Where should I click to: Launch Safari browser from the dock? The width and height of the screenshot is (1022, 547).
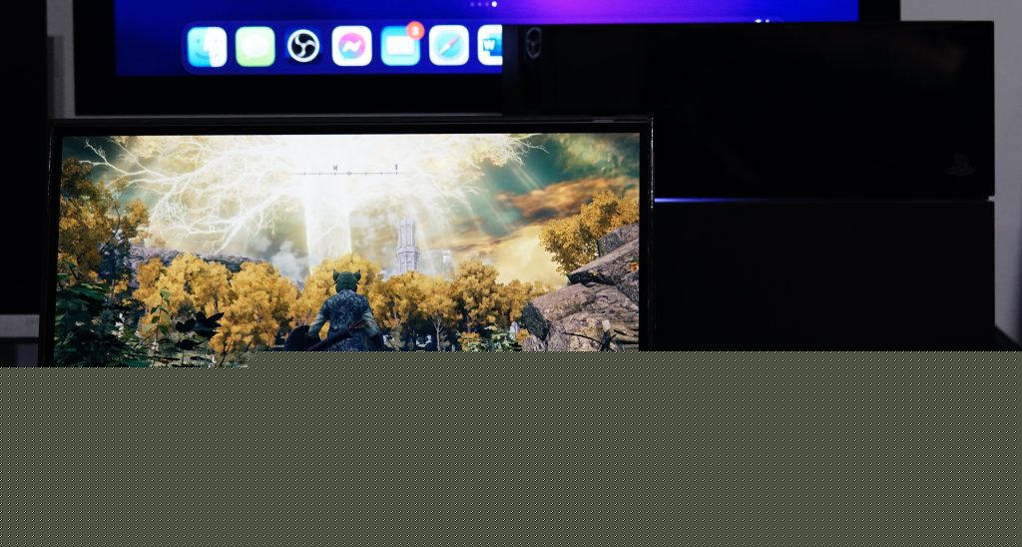coord(449,47)
